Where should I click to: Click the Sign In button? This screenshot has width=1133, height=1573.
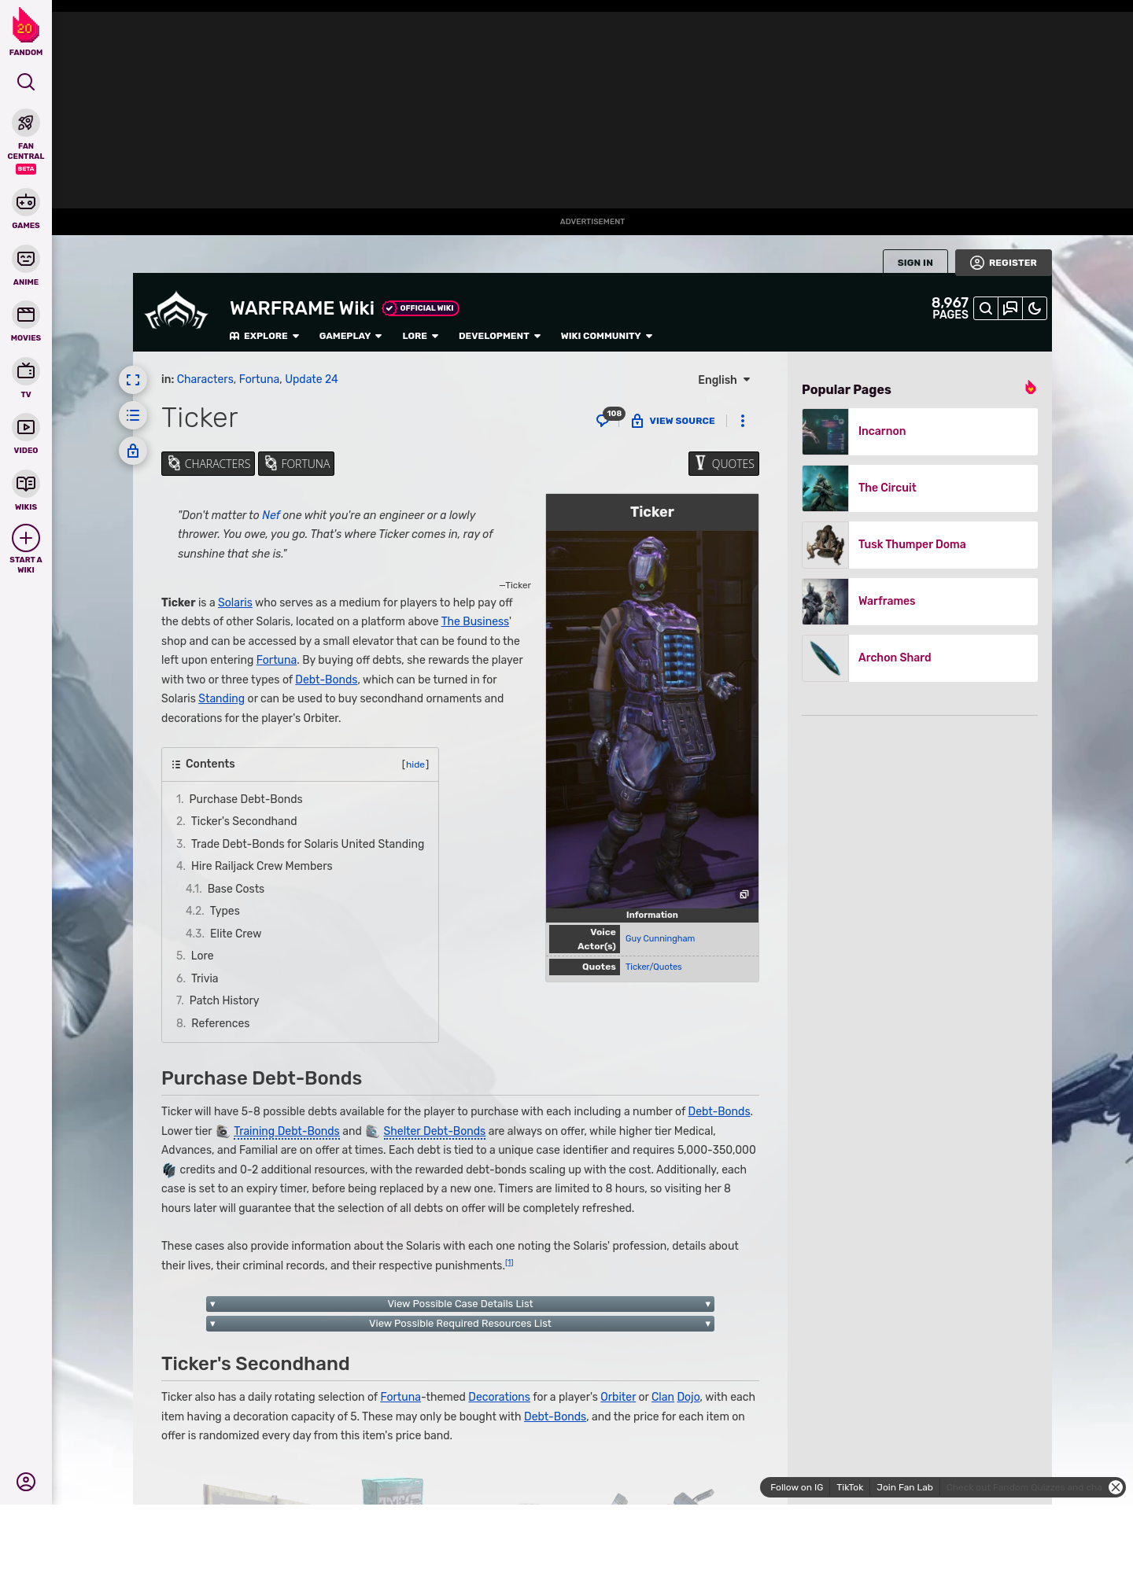pos(915,263)
